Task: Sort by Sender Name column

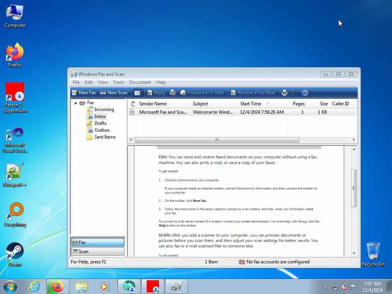Action: pyautogui.click(x=164, y=104)
